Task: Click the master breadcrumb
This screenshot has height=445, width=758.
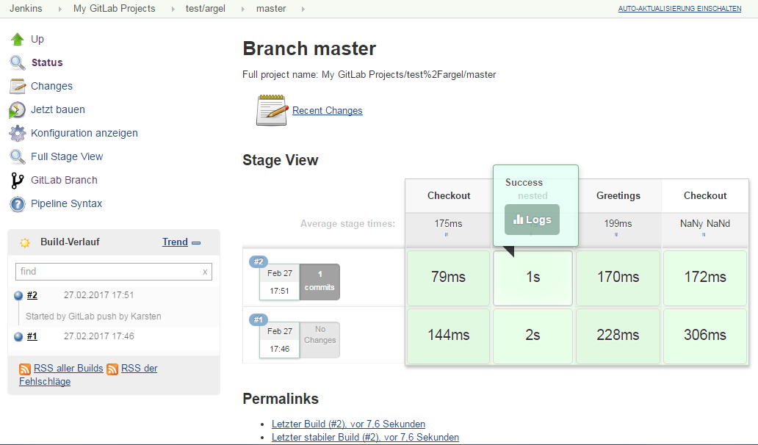Action: 271,9
